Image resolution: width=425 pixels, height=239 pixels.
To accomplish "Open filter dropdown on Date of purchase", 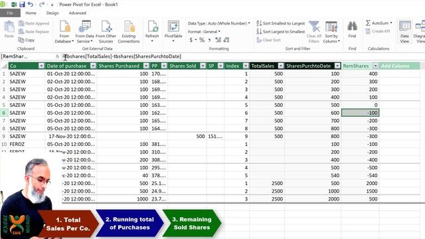I will [x=93, y=66].
